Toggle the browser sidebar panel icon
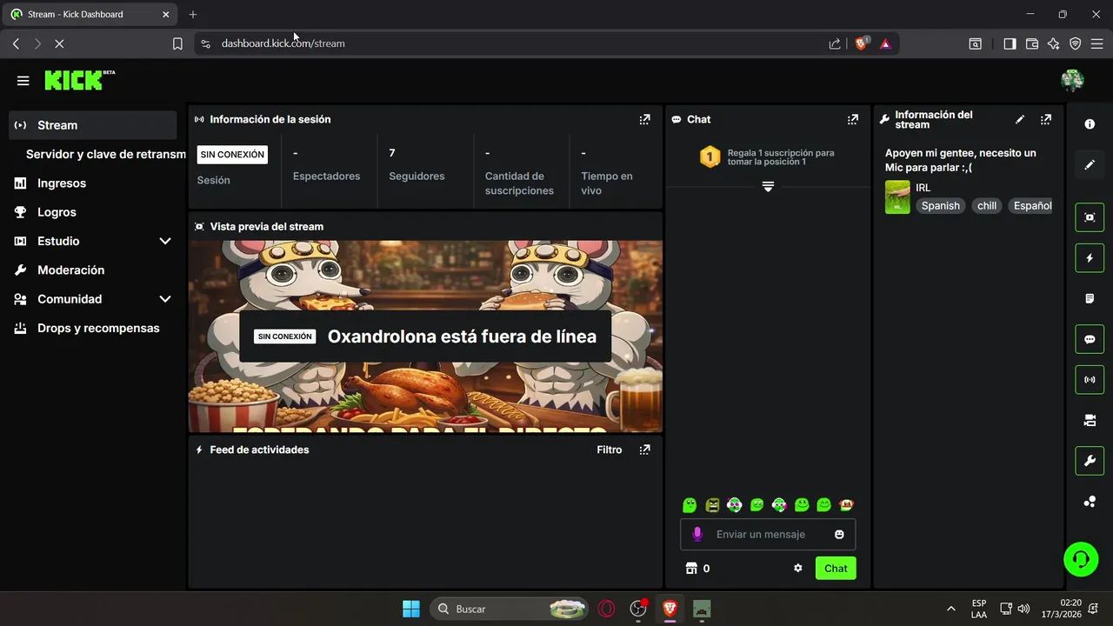 [1010, 43]
